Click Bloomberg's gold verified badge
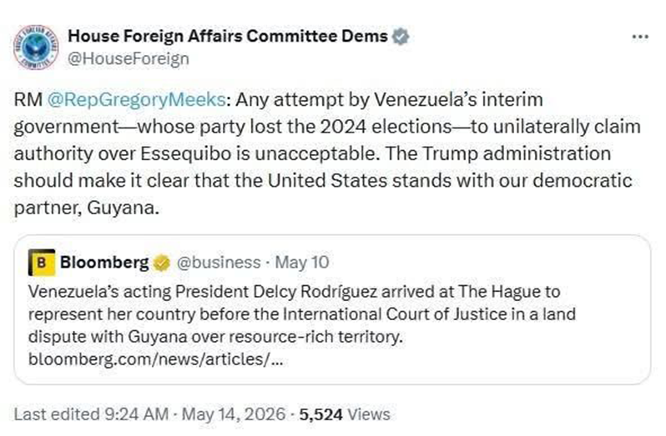The image size is (666, 436). [x=161, y=263]
